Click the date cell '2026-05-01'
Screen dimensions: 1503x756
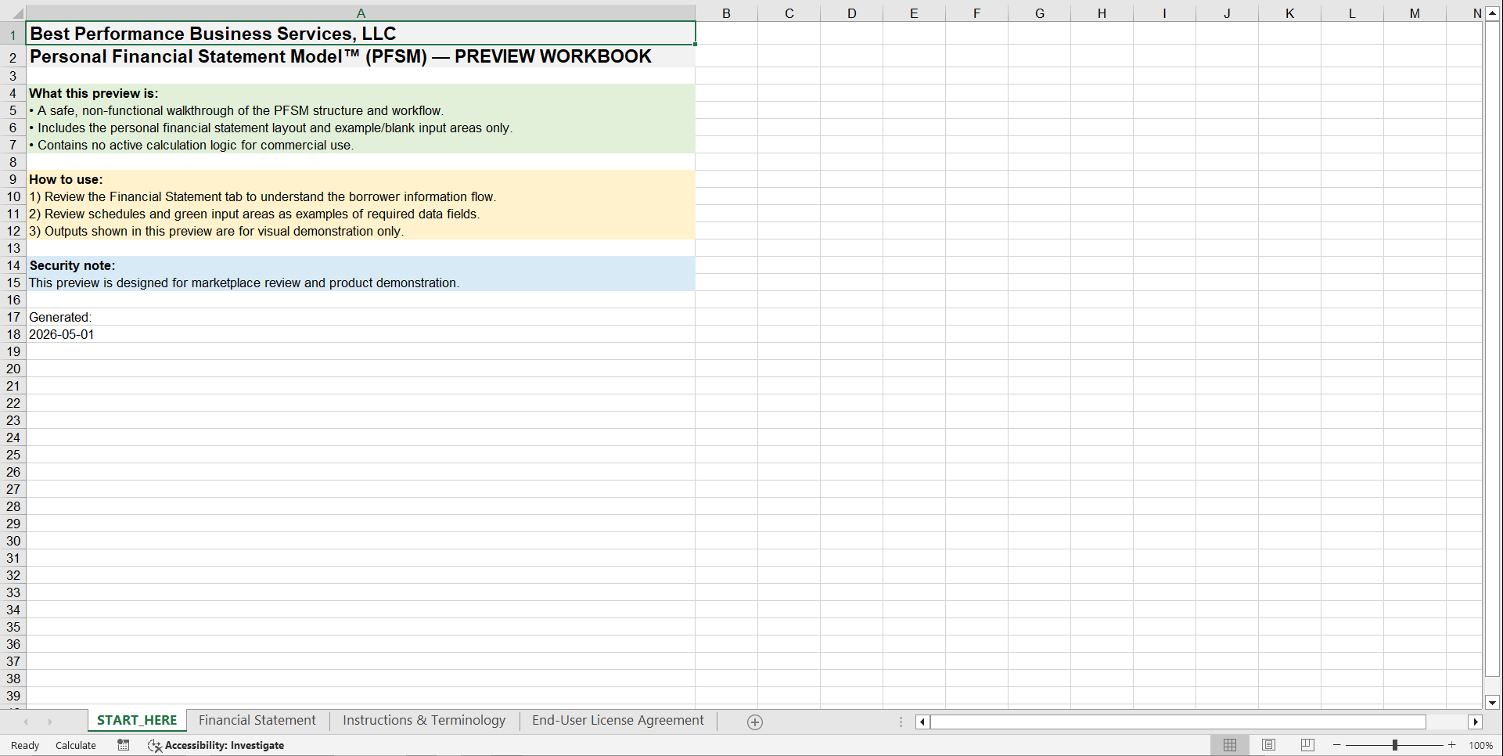click(361, 334)
